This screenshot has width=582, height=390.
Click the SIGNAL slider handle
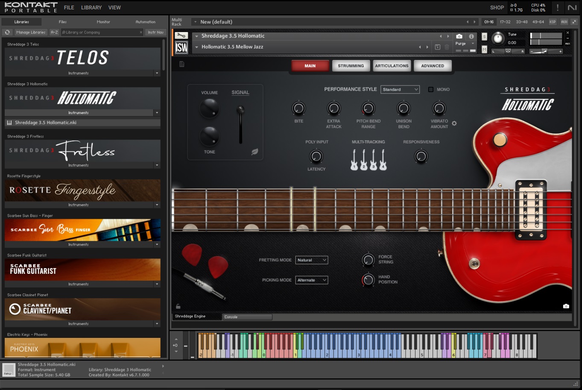point(241,111)
